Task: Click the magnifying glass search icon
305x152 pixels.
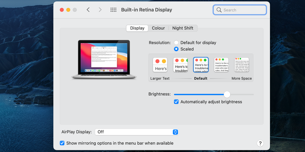Action: [x=219, y=10]
